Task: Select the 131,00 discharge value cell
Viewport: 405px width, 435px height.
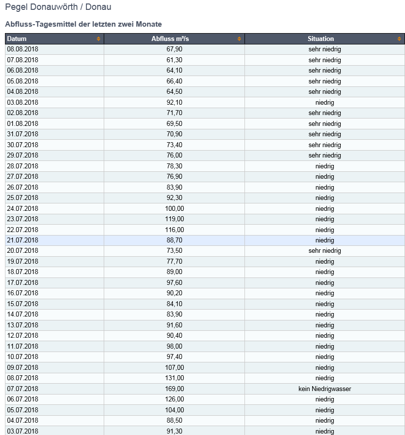Action: coord(174,378)
